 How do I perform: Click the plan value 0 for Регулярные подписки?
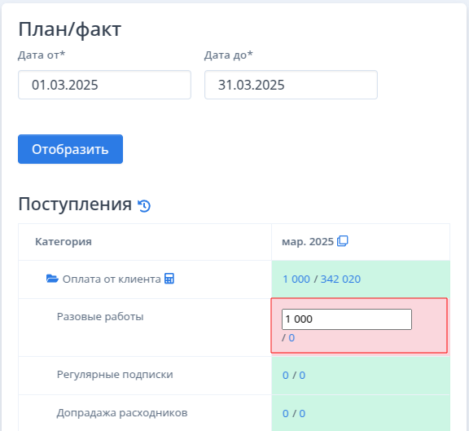(x=286, y=376)
